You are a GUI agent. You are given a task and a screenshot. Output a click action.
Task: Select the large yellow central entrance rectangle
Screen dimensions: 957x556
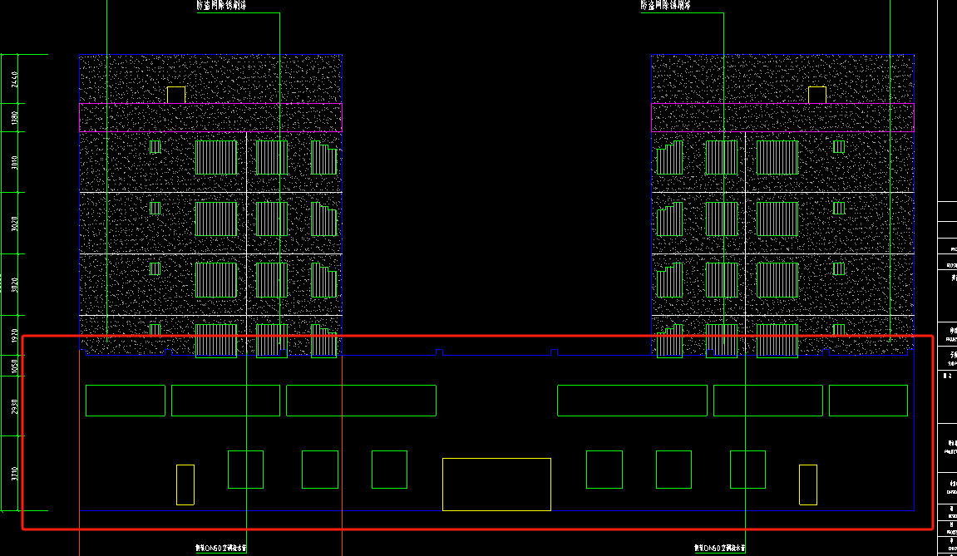tap(497, 485)
